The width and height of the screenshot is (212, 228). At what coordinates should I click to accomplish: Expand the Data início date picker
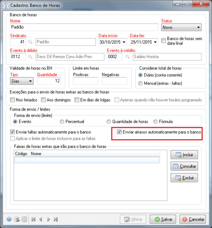click(x=124, y=42)
